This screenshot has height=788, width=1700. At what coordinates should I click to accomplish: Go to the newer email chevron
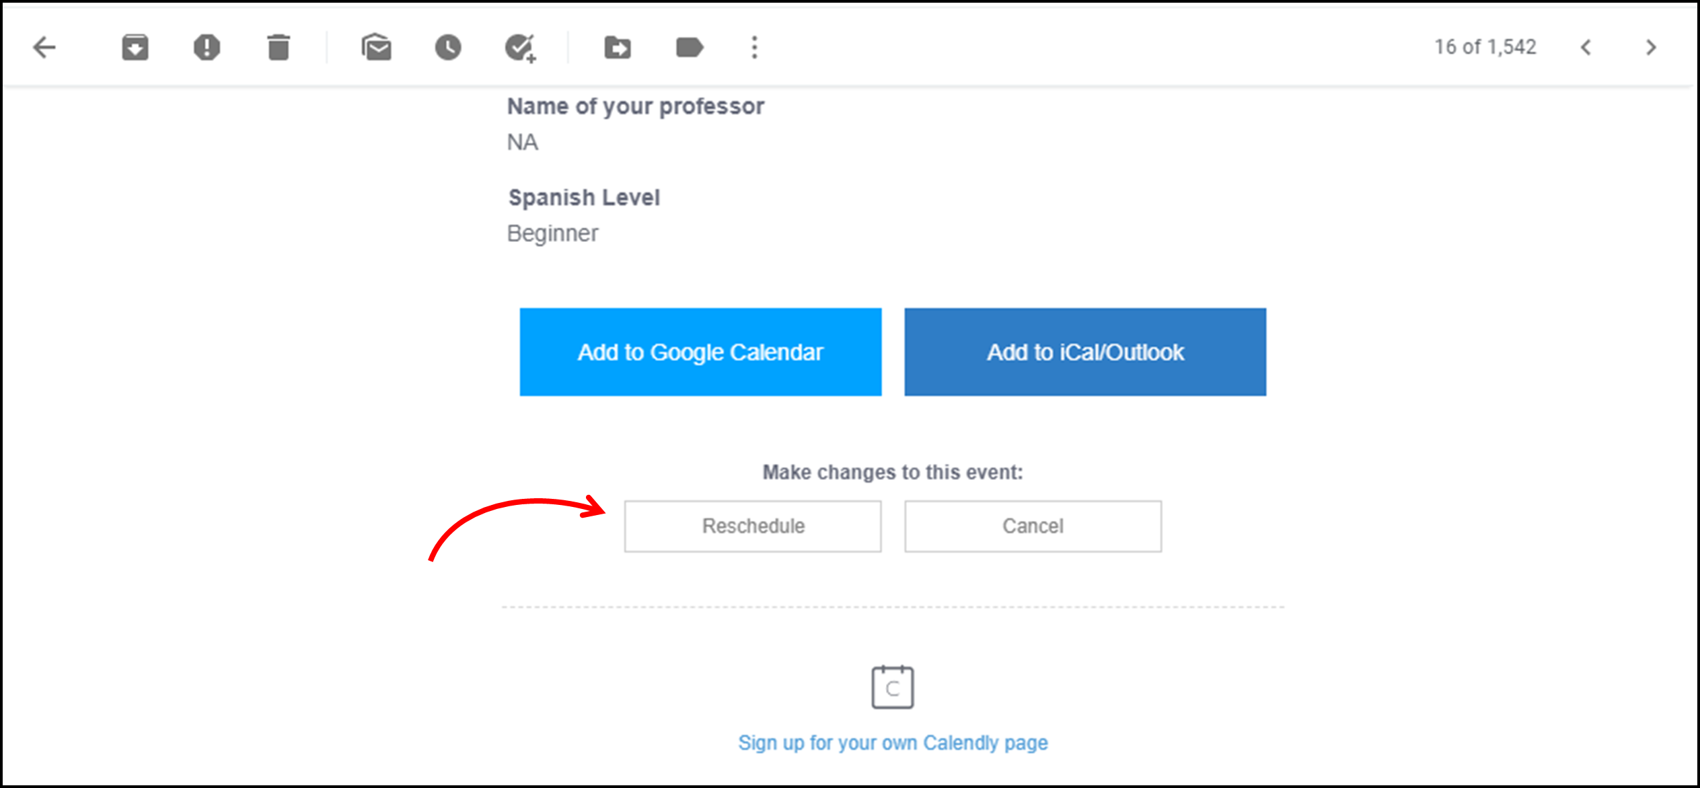[1586, 47]
